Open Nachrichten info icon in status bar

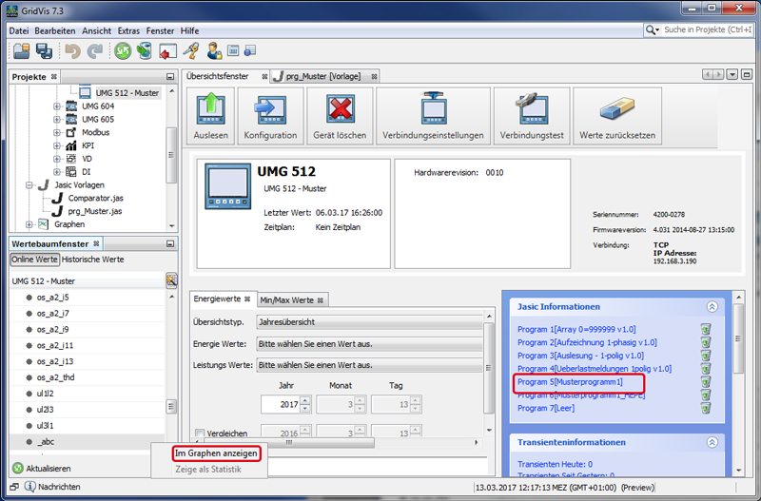pos(30,487)
